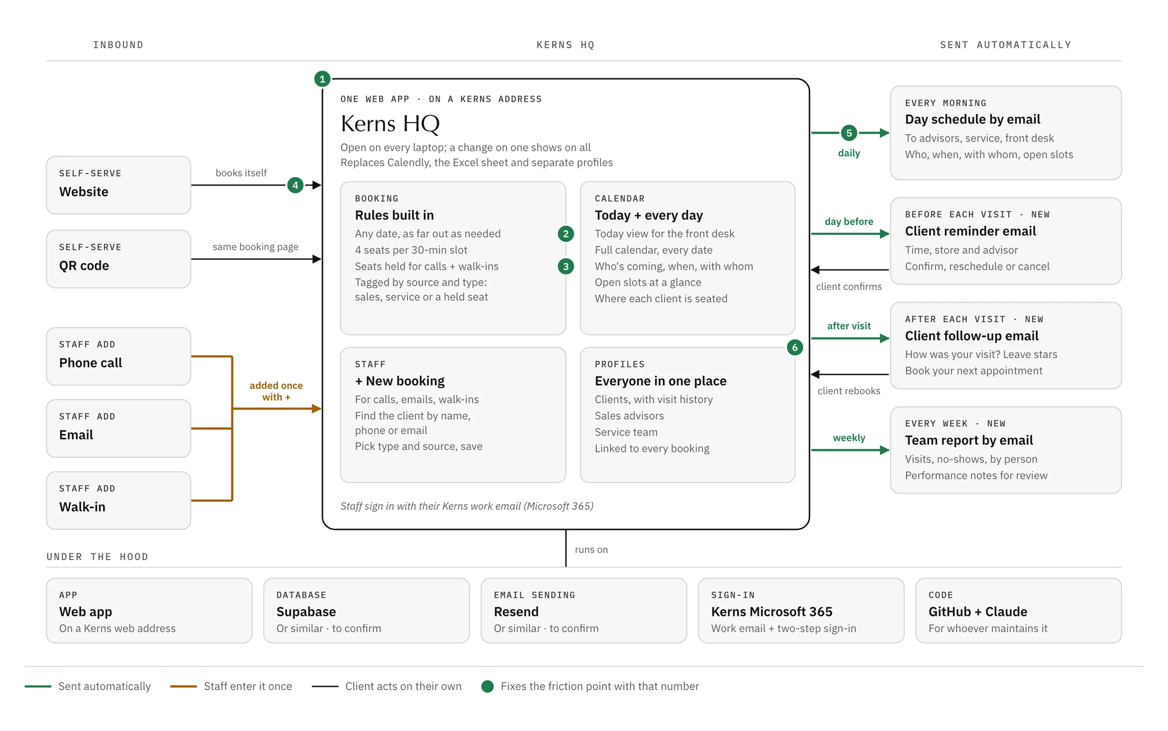The height and width of the screenshot is (731, 1168).
Task: Click the Kerns HQ title
Action: coord(390,124)
